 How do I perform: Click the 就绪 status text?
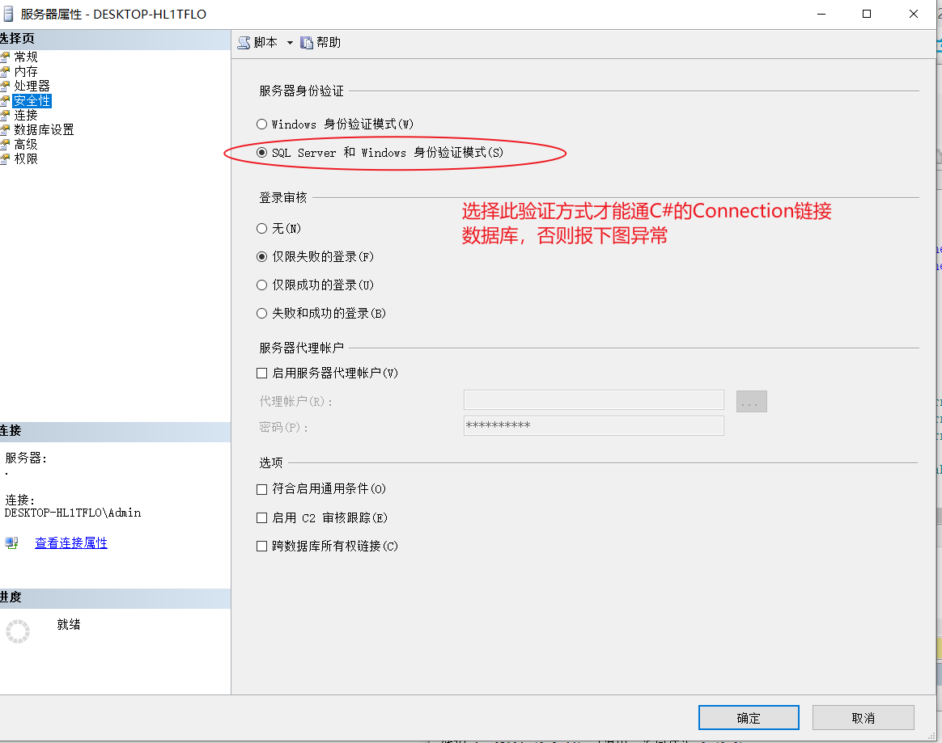69,625
